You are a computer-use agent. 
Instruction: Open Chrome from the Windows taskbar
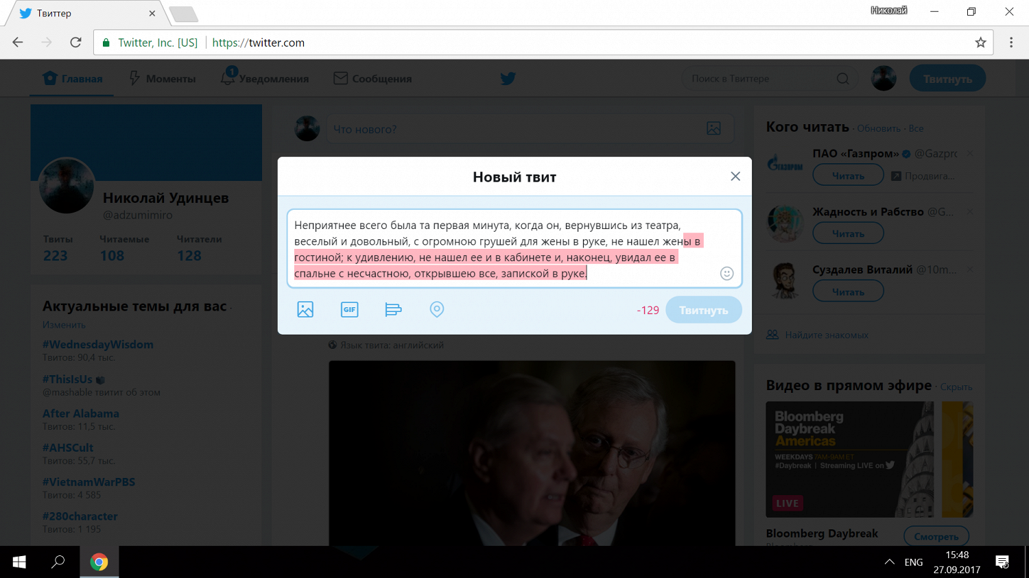[x=99, y=562]
